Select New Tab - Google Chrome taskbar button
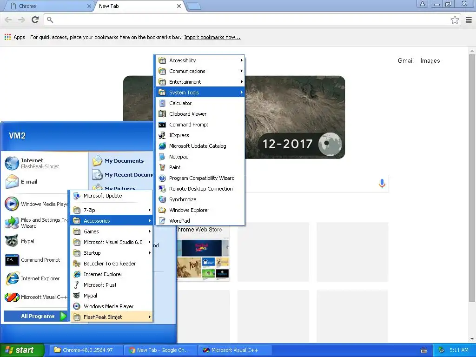Screen dimensions: 476x357 tap(160, 350)
